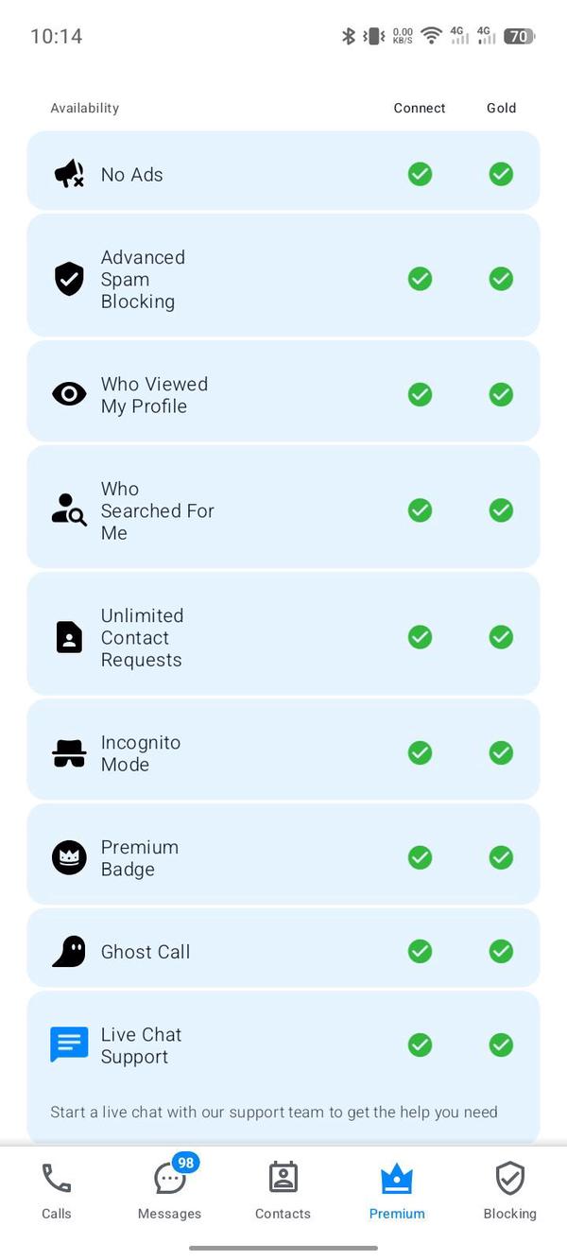Tap the Ghost Call ghost icon
Viewport: 567px width, 1260px height.
point(69,951)
